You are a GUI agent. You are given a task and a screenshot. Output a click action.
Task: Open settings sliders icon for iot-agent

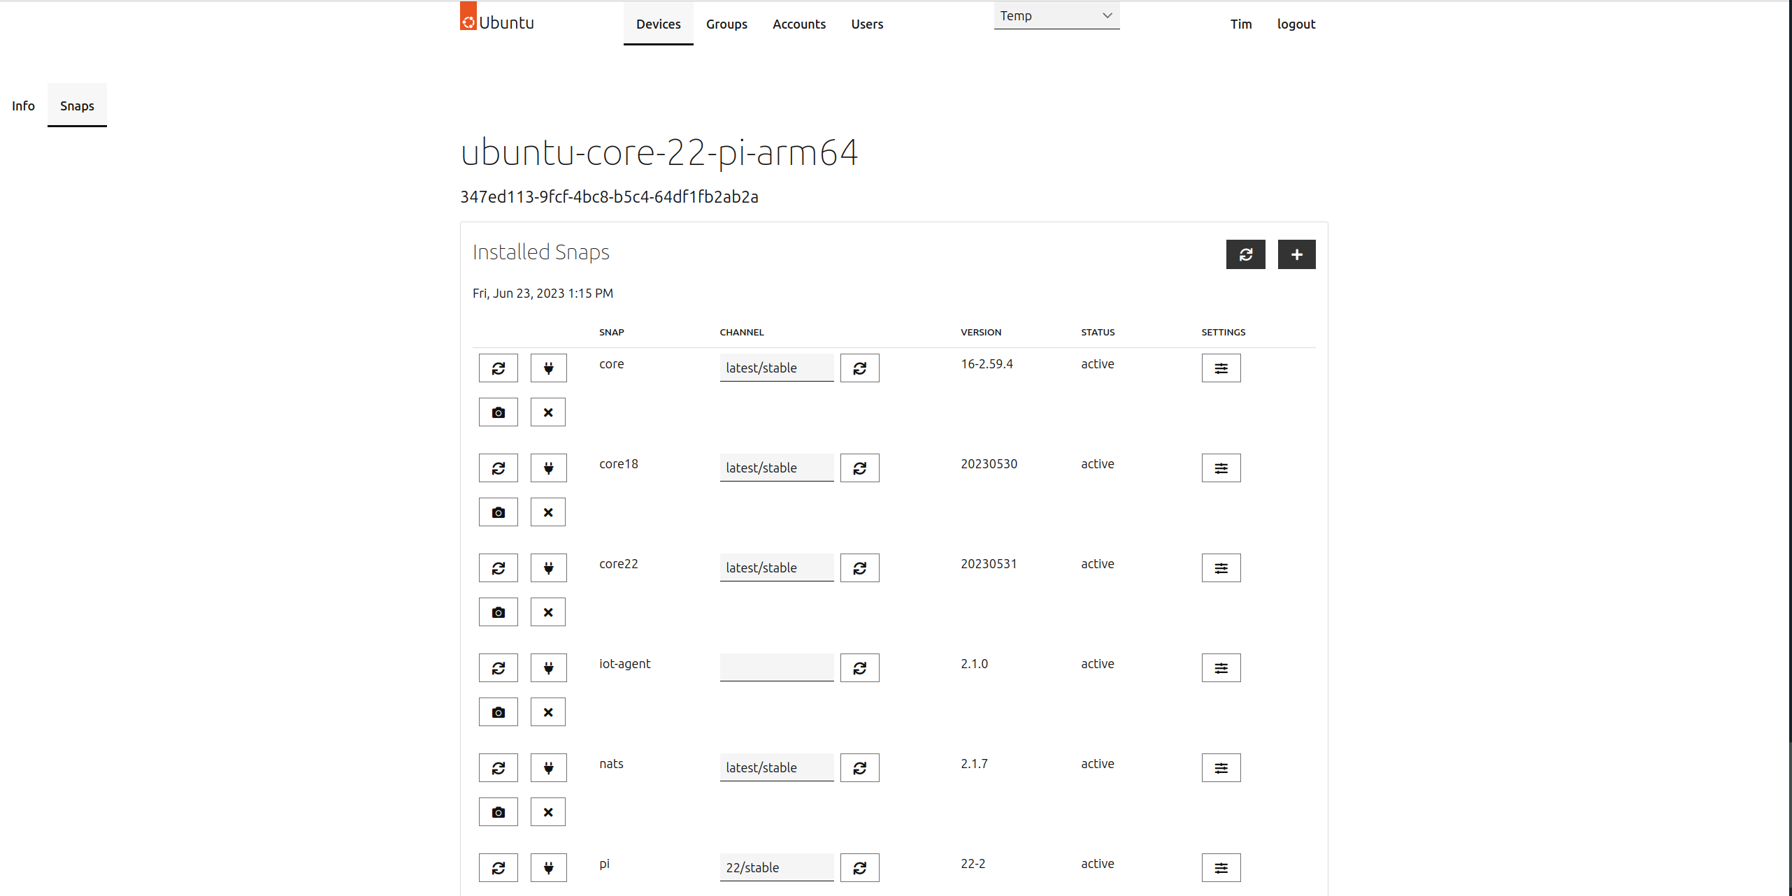(x=1221, y=668)
